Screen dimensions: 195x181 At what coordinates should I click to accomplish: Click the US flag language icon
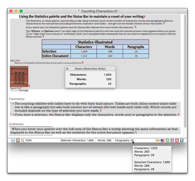click(x=163, y=141)
